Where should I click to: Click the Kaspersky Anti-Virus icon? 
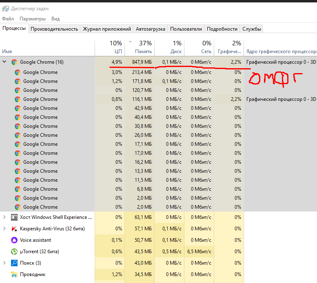point(14,229)
